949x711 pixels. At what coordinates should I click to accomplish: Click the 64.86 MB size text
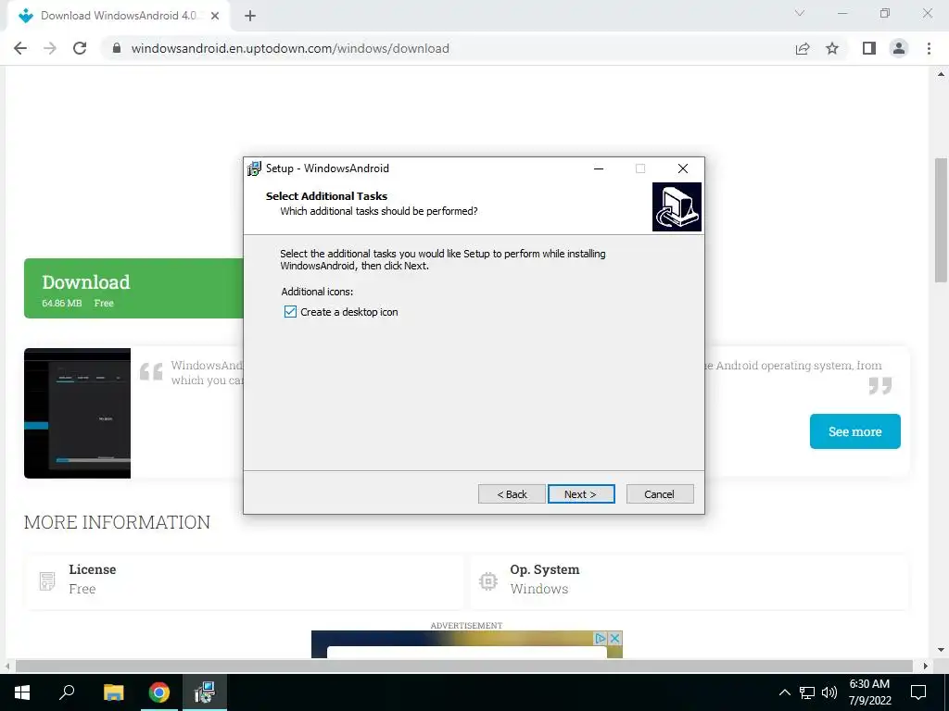tap(62, 303)
